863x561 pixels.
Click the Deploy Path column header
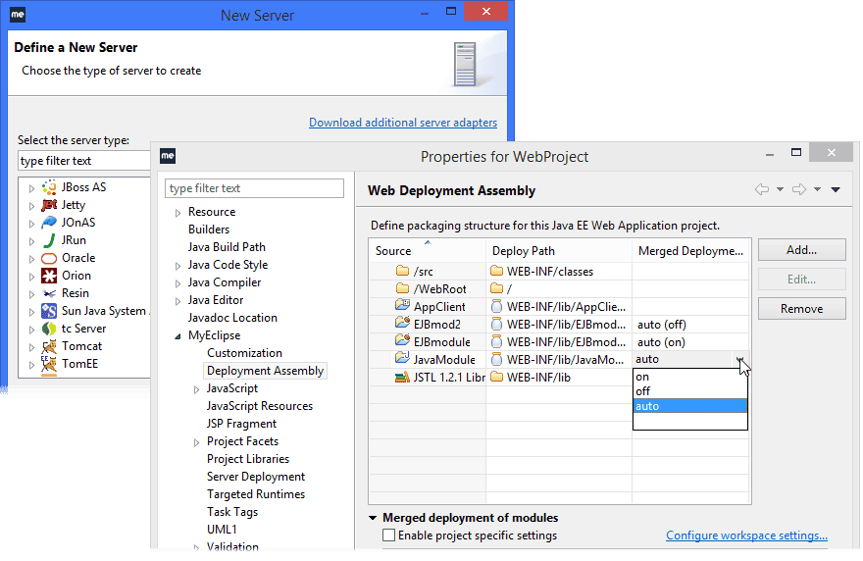pyautogui.click(x=559, y=250)
